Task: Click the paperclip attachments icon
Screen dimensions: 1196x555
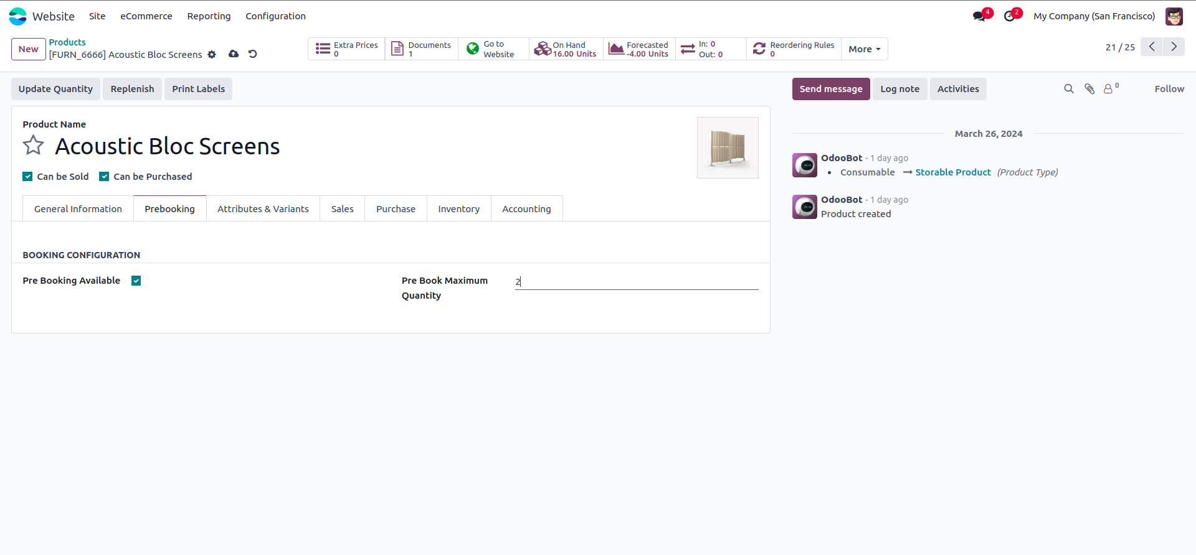Action: (1089, 89)
